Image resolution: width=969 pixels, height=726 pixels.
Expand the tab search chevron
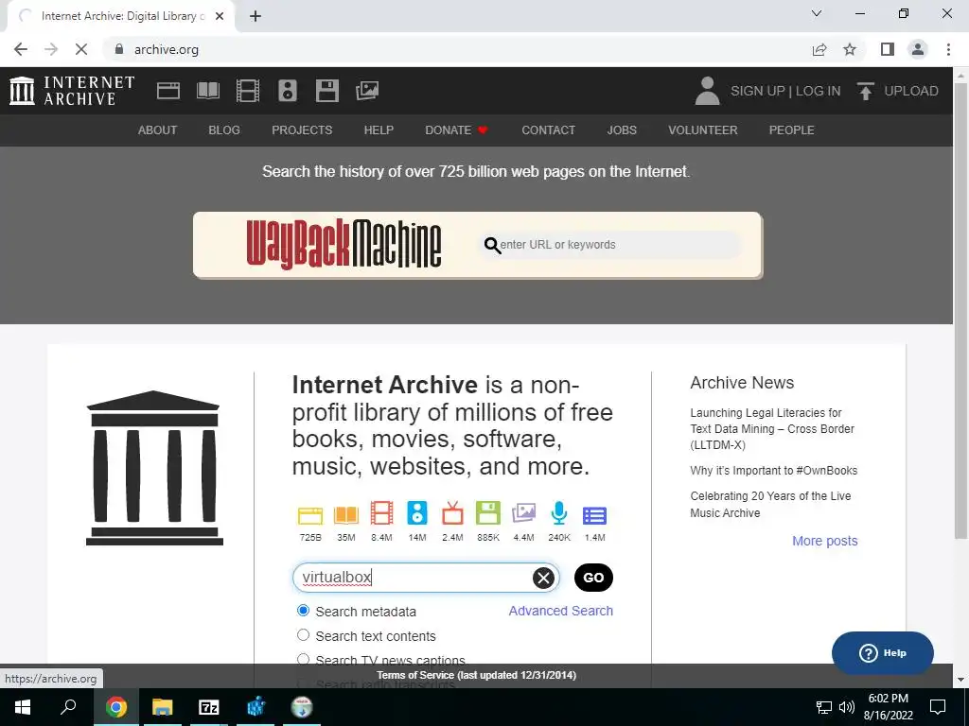817,13
